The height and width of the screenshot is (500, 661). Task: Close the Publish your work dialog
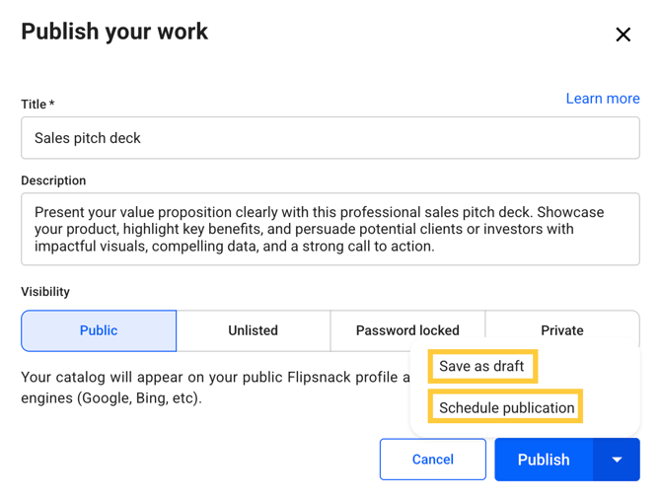(623, 36)
